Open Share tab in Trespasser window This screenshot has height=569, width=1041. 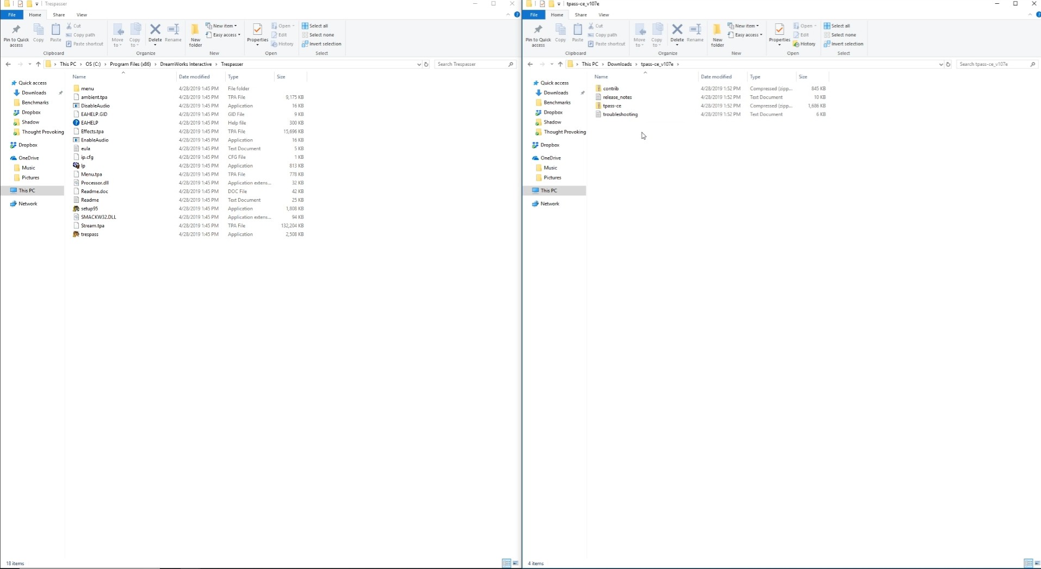[x=59, y=15]
